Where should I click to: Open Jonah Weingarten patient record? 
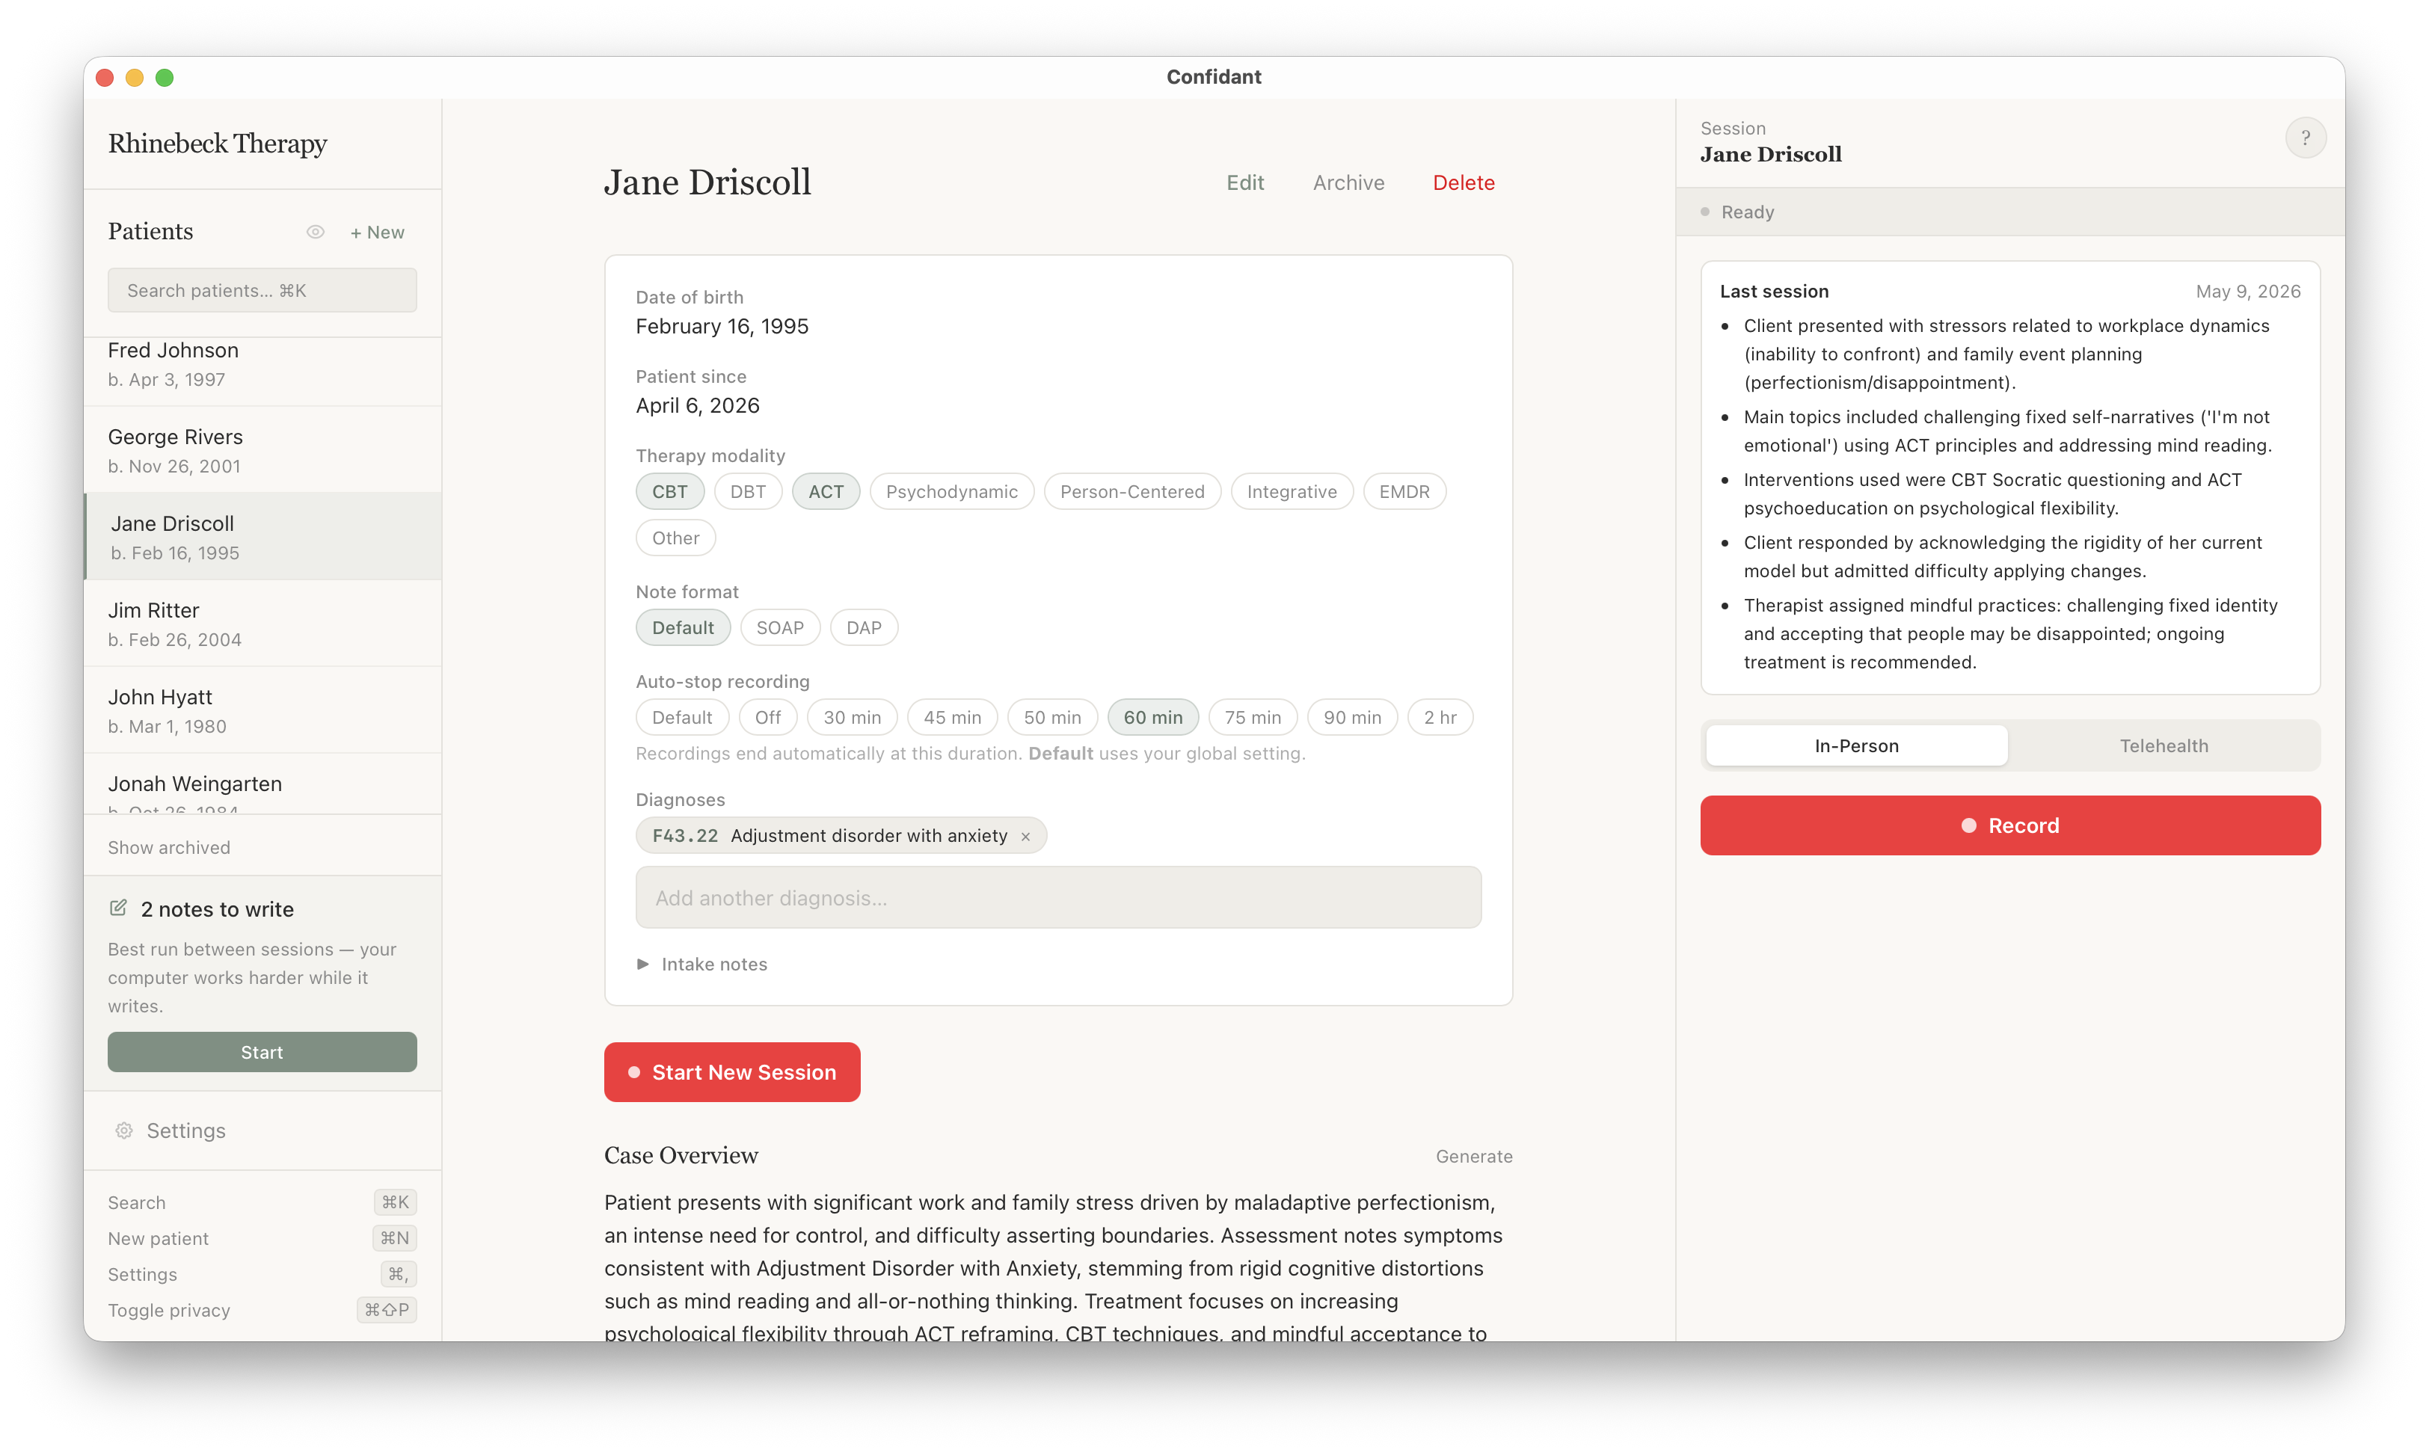tap(262, 785)
